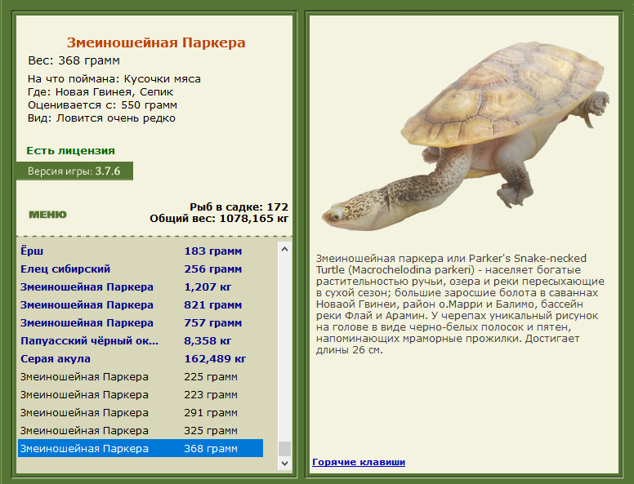This screenshot has width=634, height=484.
Task: Click highlighted Змеиношейная Паркера 368 грамм row
Action: pyautogui.click(x=141, y=448)
